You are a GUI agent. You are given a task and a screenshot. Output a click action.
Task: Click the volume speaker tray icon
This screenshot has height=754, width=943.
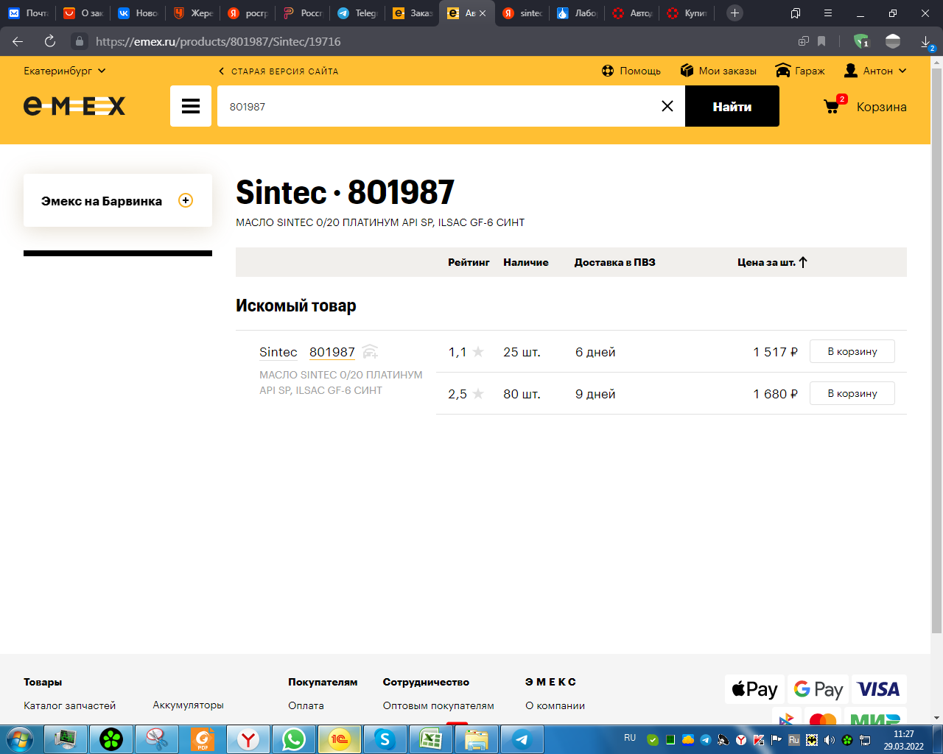click(x=830, y=740)
